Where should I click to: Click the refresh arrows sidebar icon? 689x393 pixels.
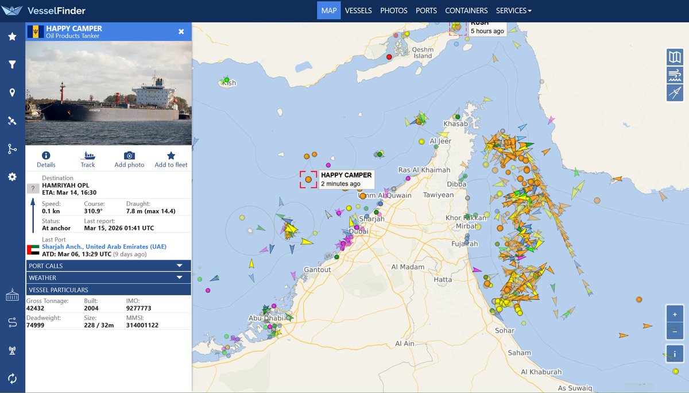coord(12,379)
